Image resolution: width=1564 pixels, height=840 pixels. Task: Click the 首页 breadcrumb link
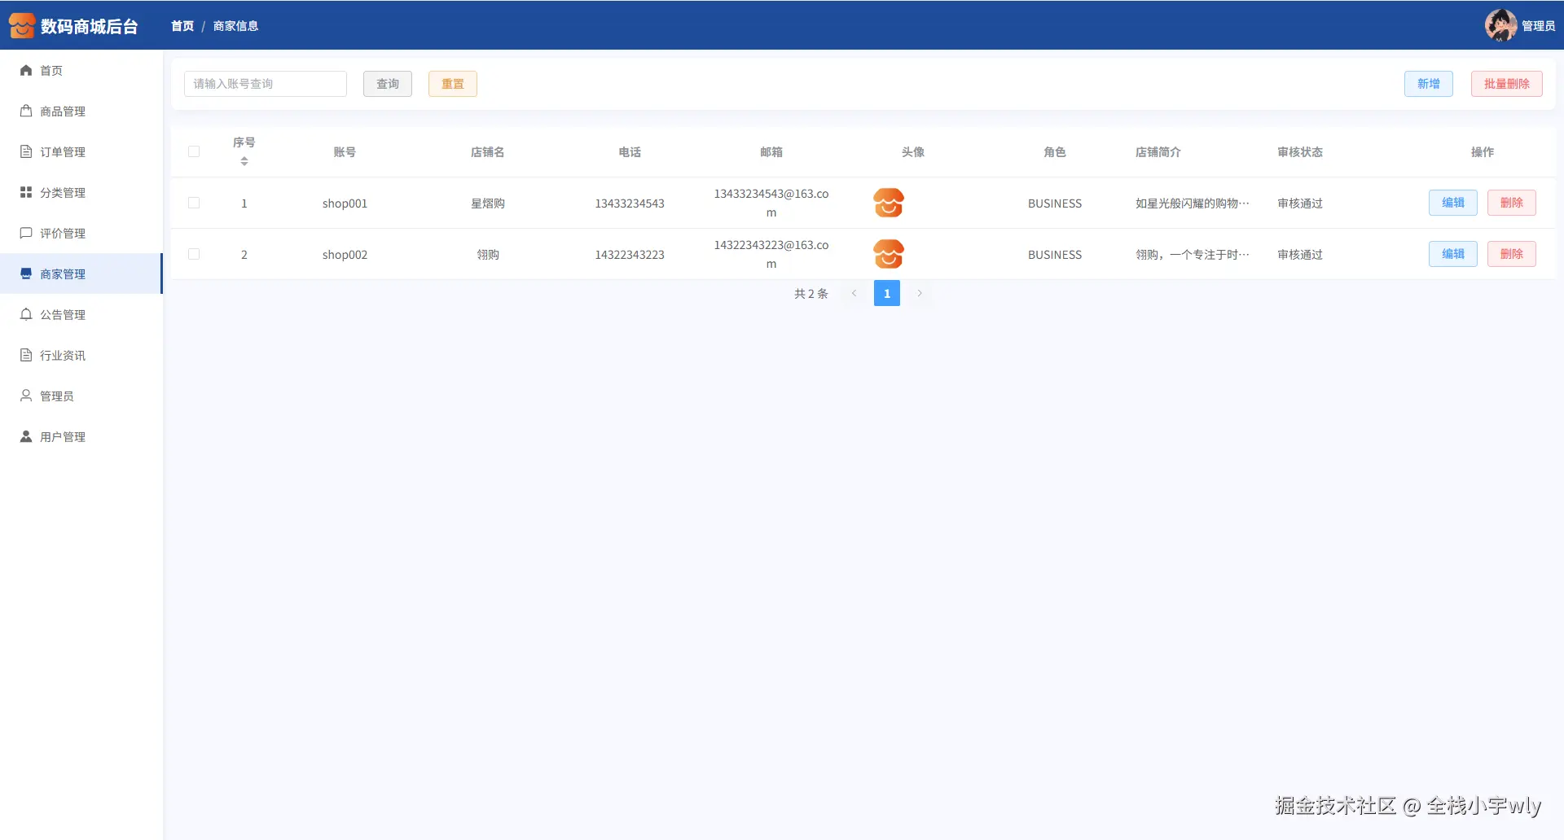click(182, 26)
